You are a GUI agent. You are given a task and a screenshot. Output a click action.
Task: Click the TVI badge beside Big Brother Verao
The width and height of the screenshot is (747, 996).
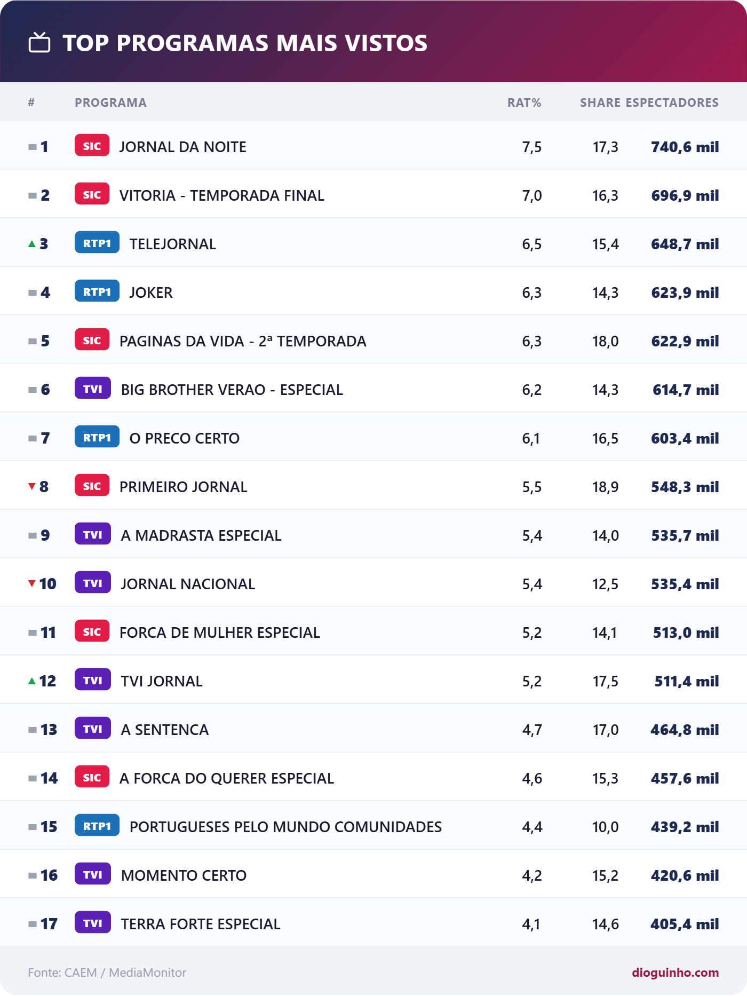coord(93,389)
